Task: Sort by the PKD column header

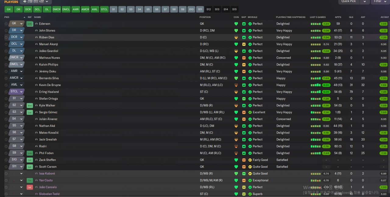Action: (7, 17)
